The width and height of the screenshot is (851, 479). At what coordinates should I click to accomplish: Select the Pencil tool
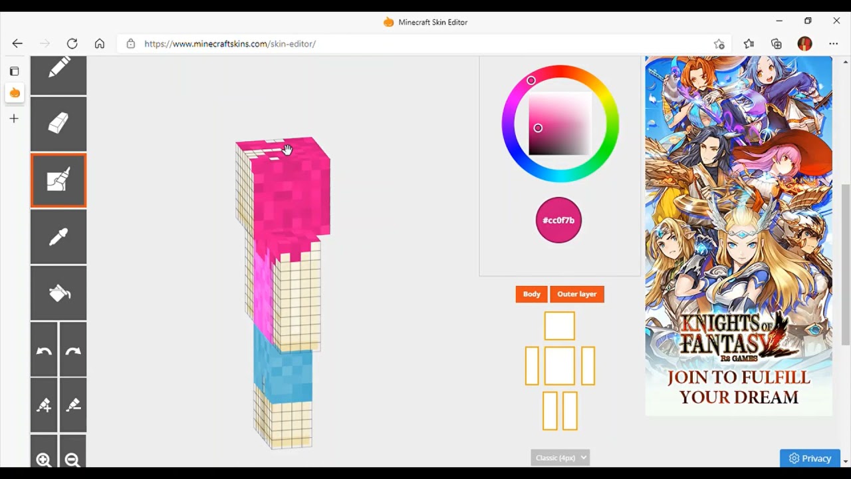click(59, 75)
